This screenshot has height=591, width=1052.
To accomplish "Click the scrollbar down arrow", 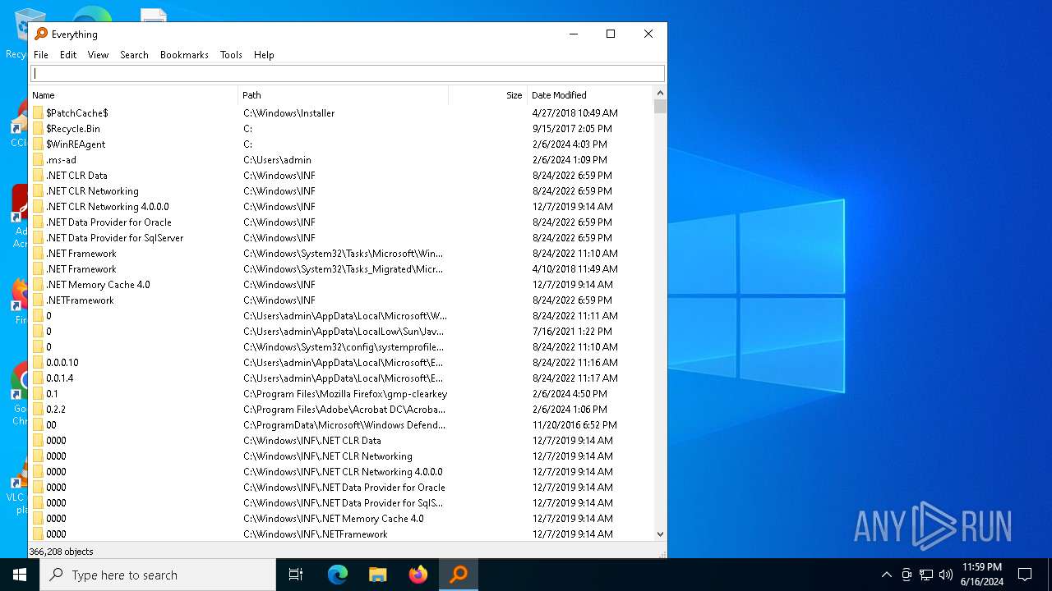I will (660, 534).
